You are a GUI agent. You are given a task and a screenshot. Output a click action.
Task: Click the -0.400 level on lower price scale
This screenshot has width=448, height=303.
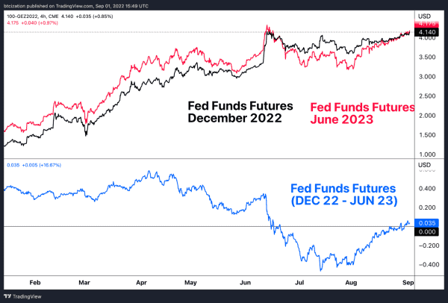click(427, 264)
